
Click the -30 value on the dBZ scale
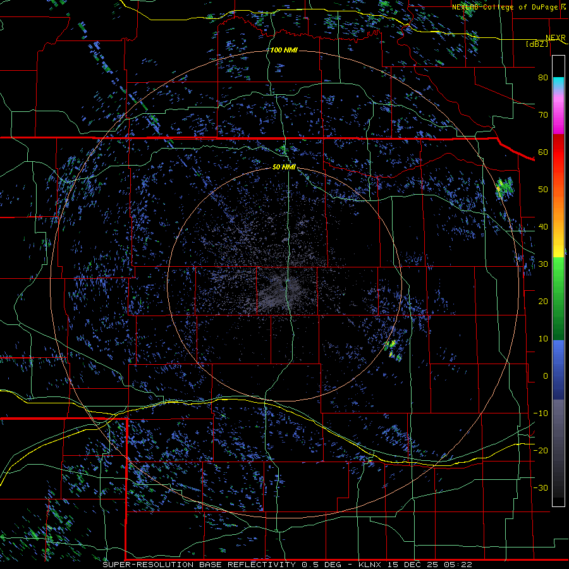tap(541, 487)
